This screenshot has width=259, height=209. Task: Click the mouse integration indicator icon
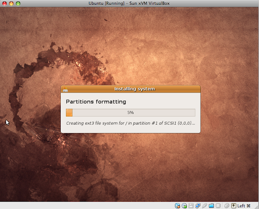[x=227, y=206]
